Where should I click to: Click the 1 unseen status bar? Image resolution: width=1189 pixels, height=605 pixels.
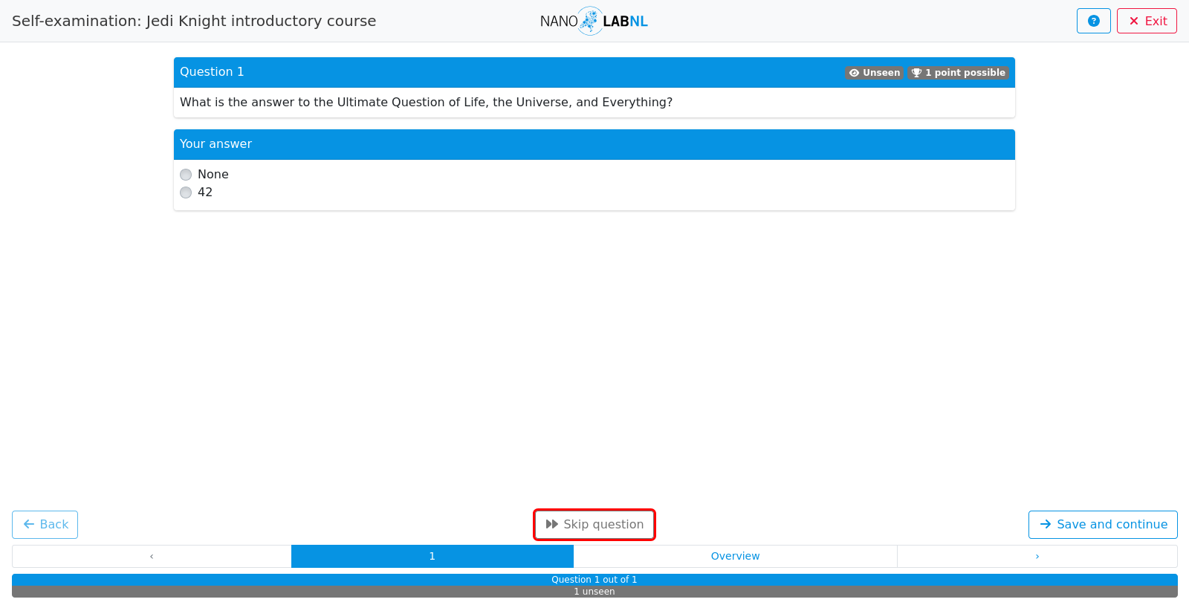tap(594, 592)
